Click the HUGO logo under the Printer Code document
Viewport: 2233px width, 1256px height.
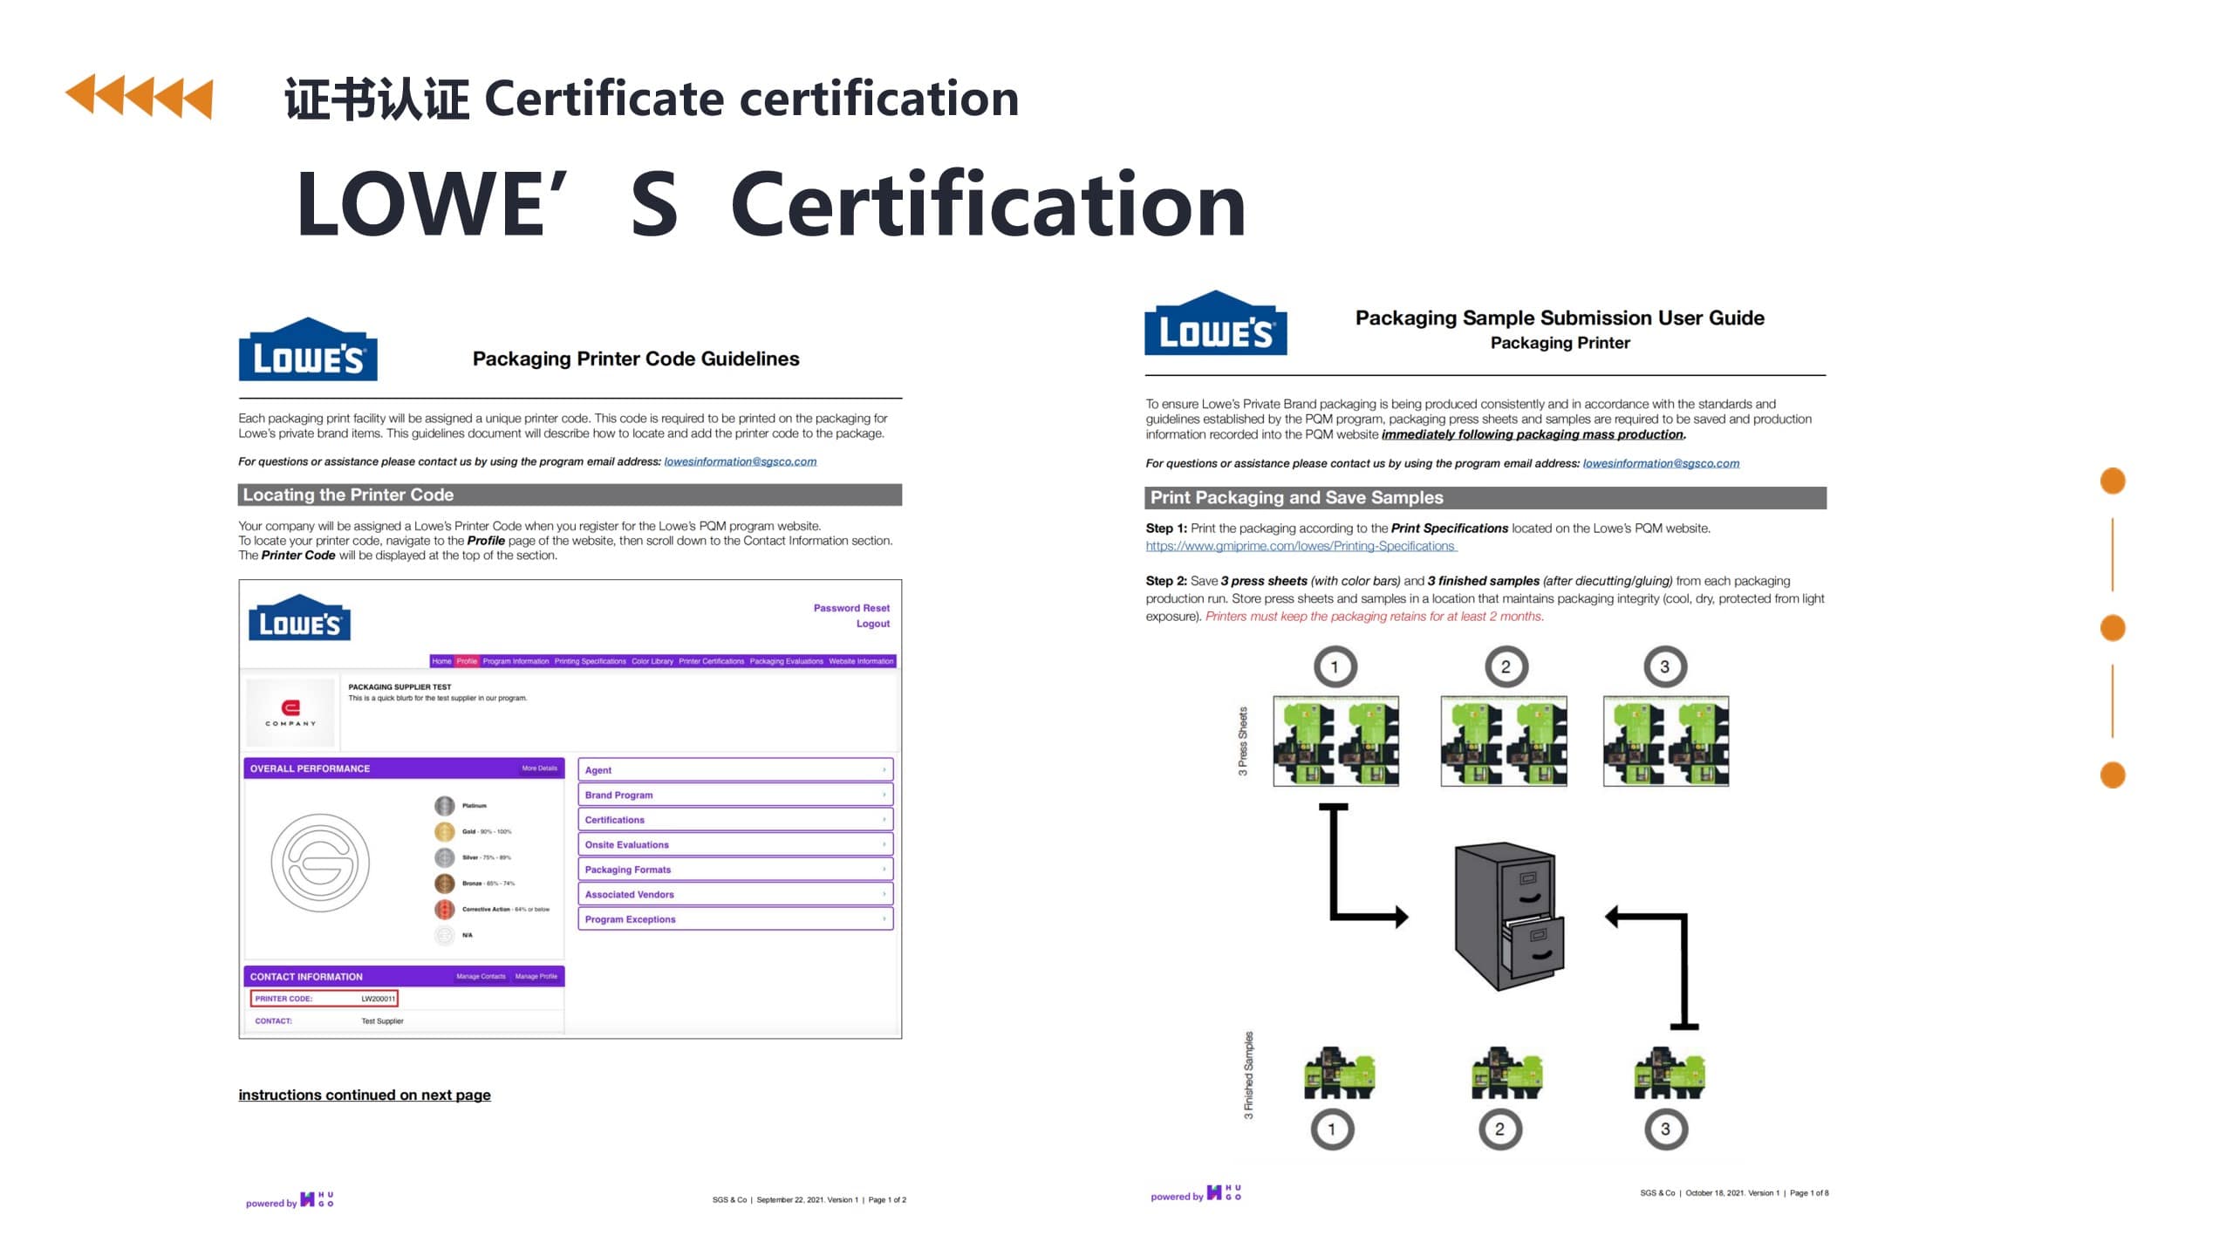pyautogui.click(x=317, y=1199)
